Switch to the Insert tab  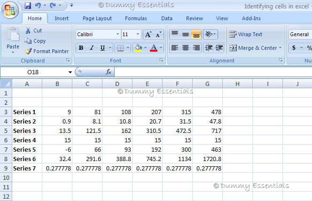pyautogui.click(x=62, y=18)
